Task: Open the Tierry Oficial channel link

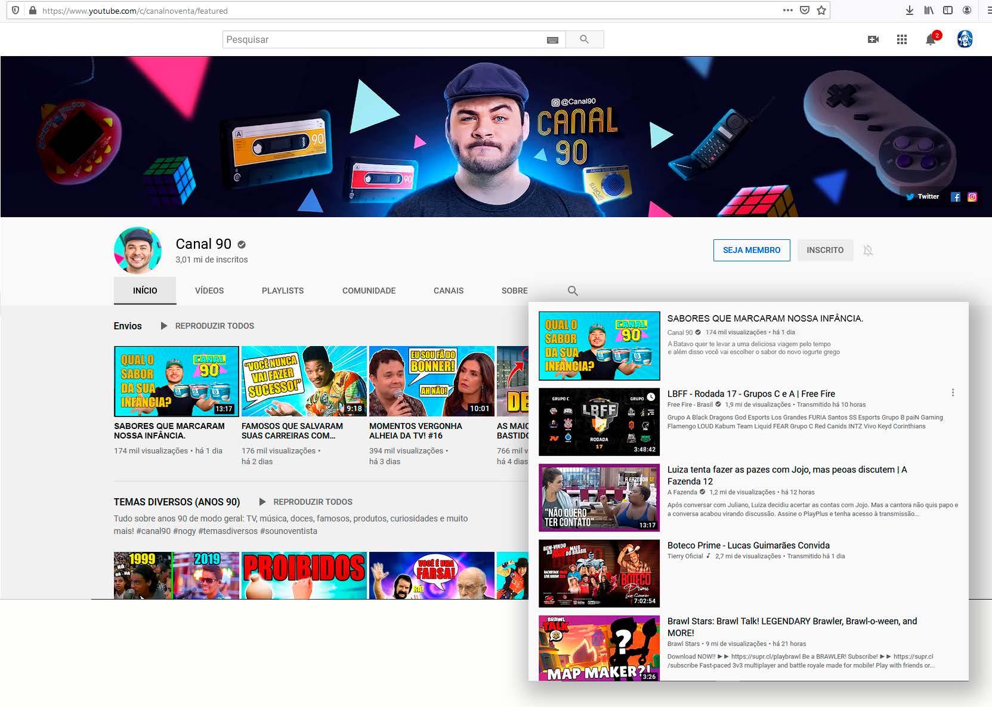Action: click(685, 556)
